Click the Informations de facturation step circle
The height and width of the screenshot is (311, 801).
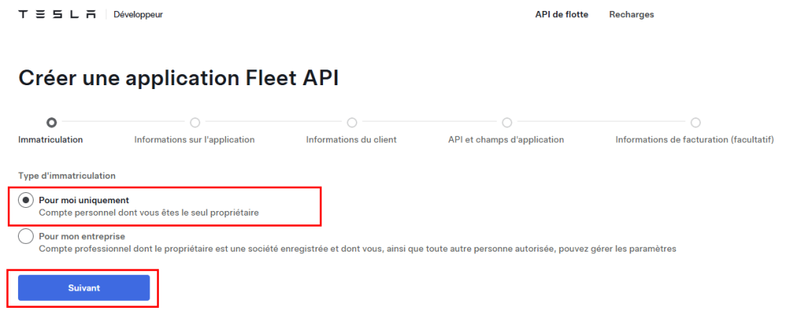[695, 123]
